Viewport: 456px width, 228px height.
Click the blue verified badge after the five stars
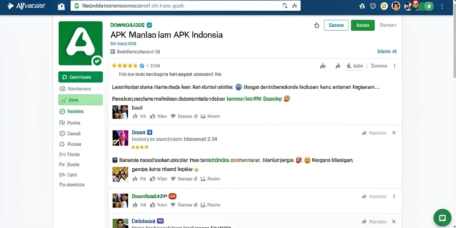click(x=142, y=66)
